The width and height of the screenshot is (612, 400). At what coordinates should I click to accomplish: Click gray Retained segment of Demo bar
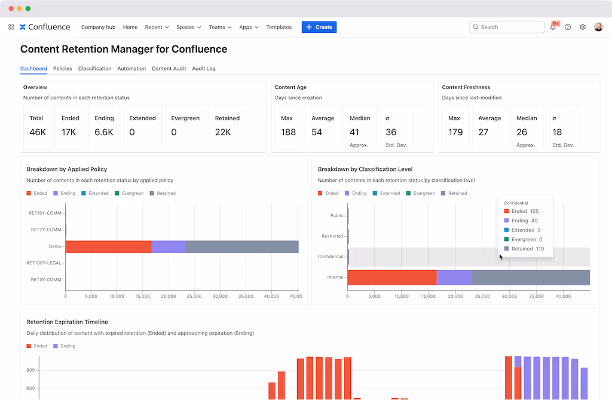click(x=242, y=247)
